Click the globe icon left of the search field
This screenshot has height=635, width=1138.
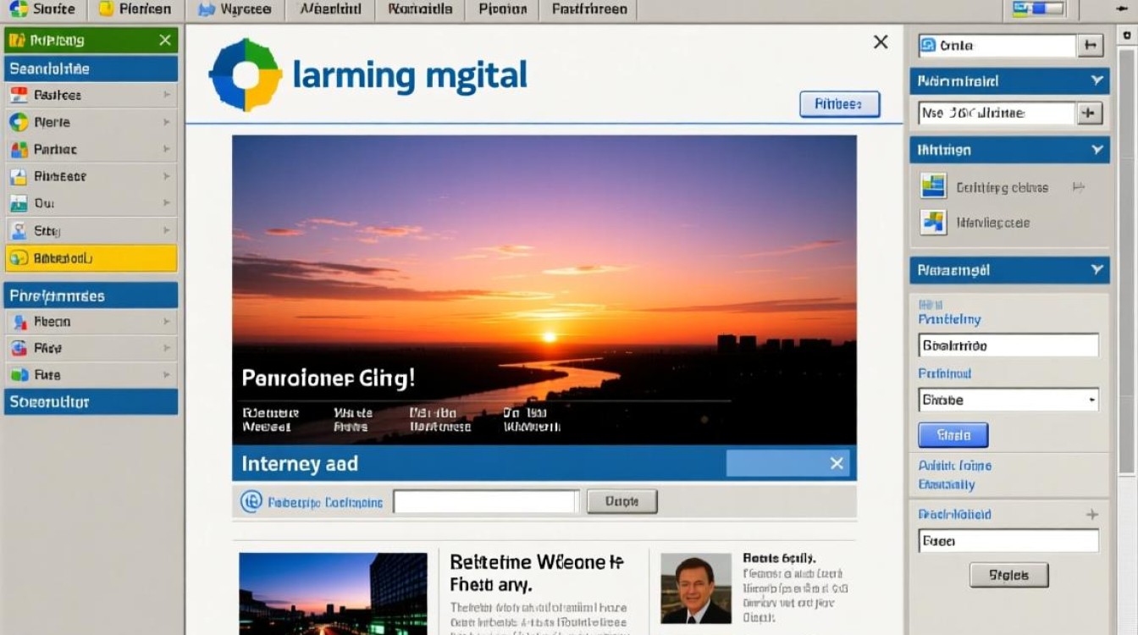[x=251, y=502]
